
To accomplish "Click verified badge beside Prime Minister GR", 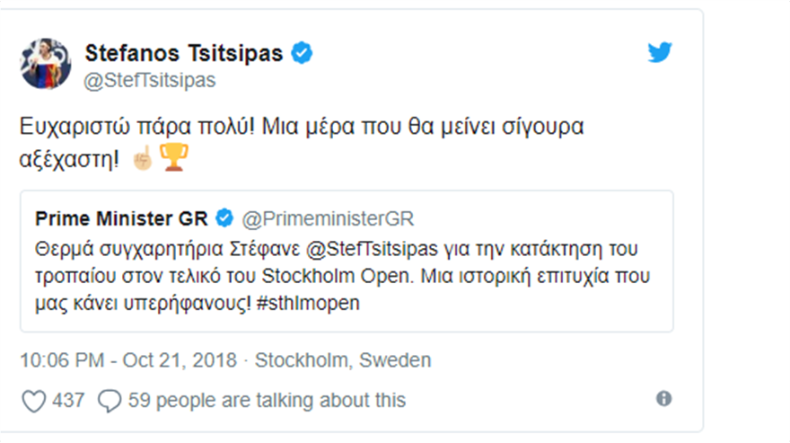I will coord(224,219).
